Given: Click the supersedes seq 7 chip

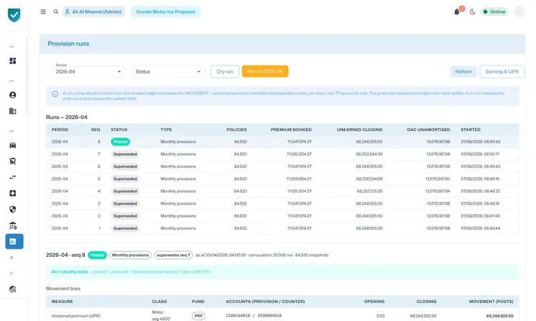Looking at the screenshot, I should (174, 255).
